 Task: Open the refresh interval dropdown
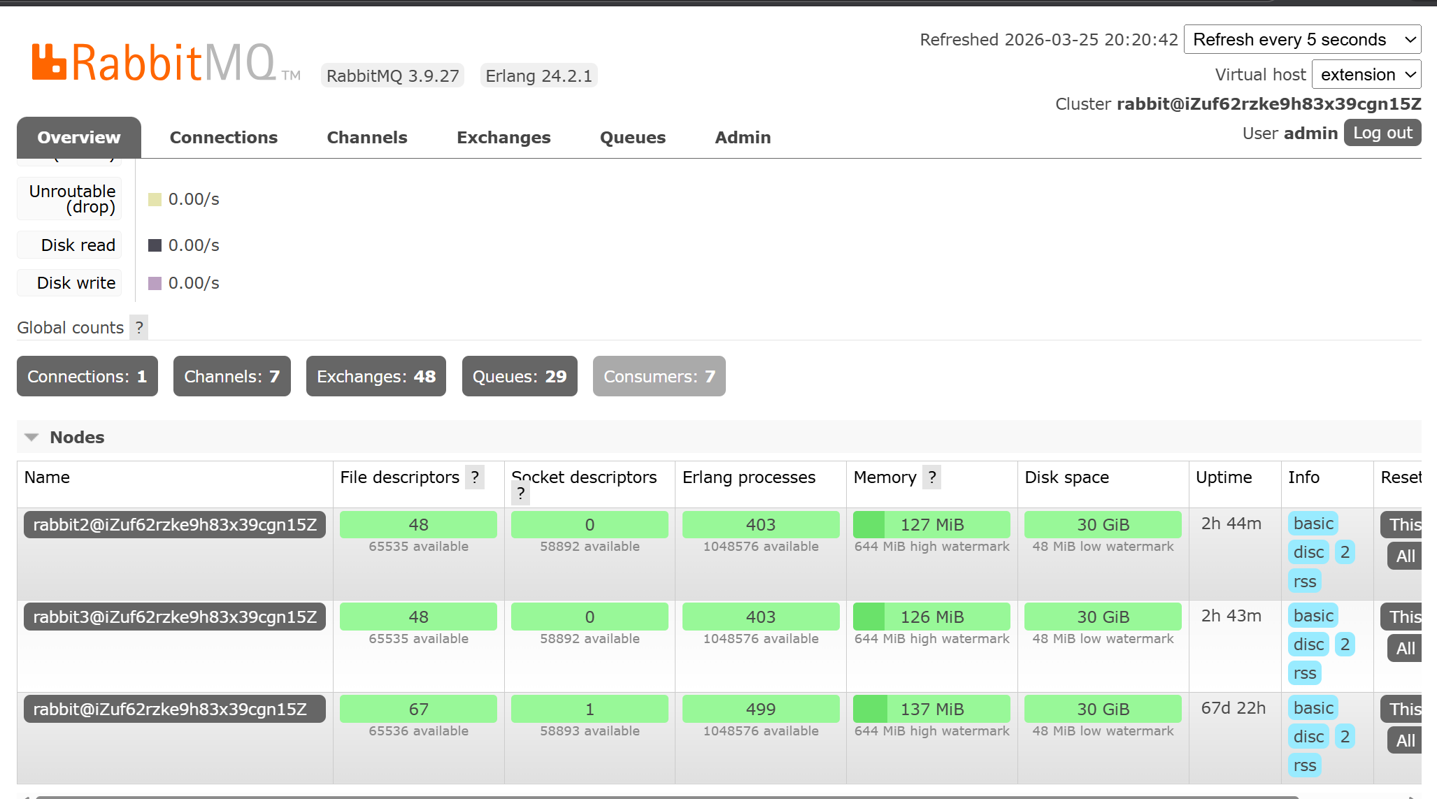pyautogui.click(x=1302, y=40)
